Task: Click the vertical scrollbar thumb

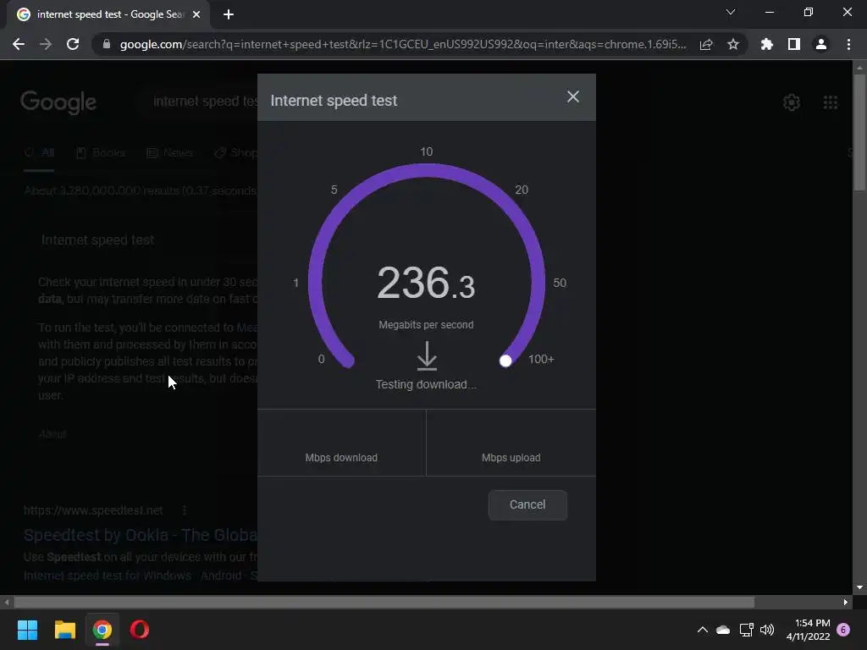Action: point(859,131)
